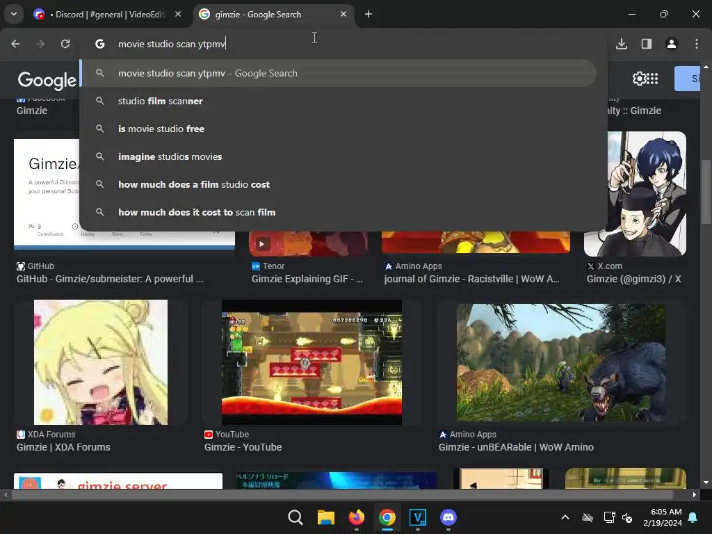Click the blue Sign in button
Screen dimensions: 712x534
(688, 79)
